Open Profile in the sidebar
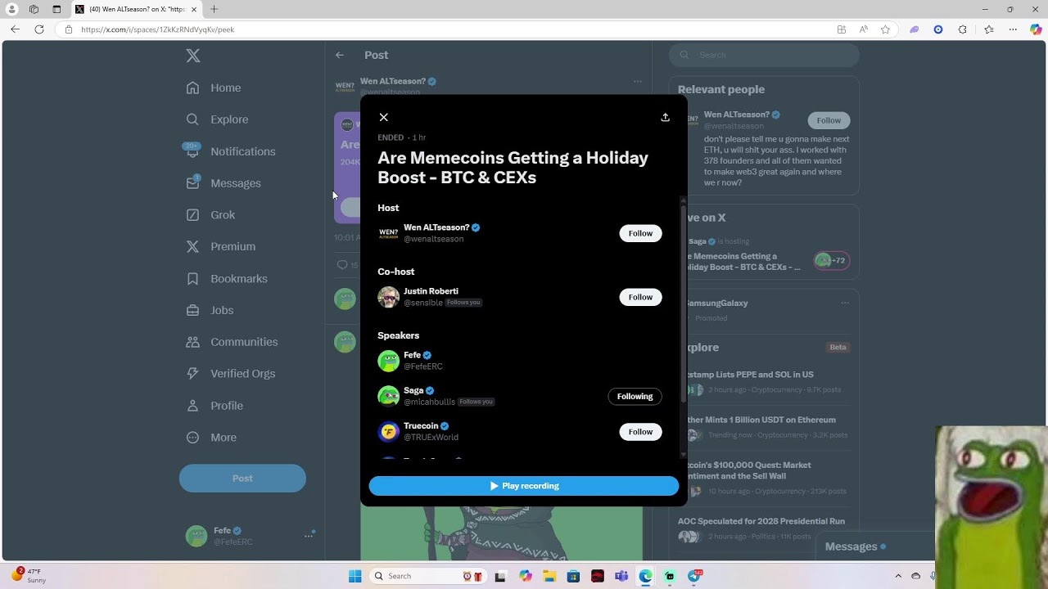 click(x=215, y=406)
